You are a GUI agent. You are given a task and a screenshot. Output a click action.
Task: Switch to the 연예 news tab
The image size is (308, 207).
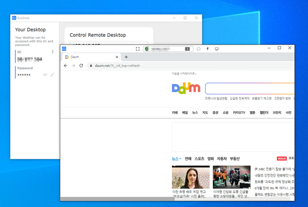coord(188,159)
